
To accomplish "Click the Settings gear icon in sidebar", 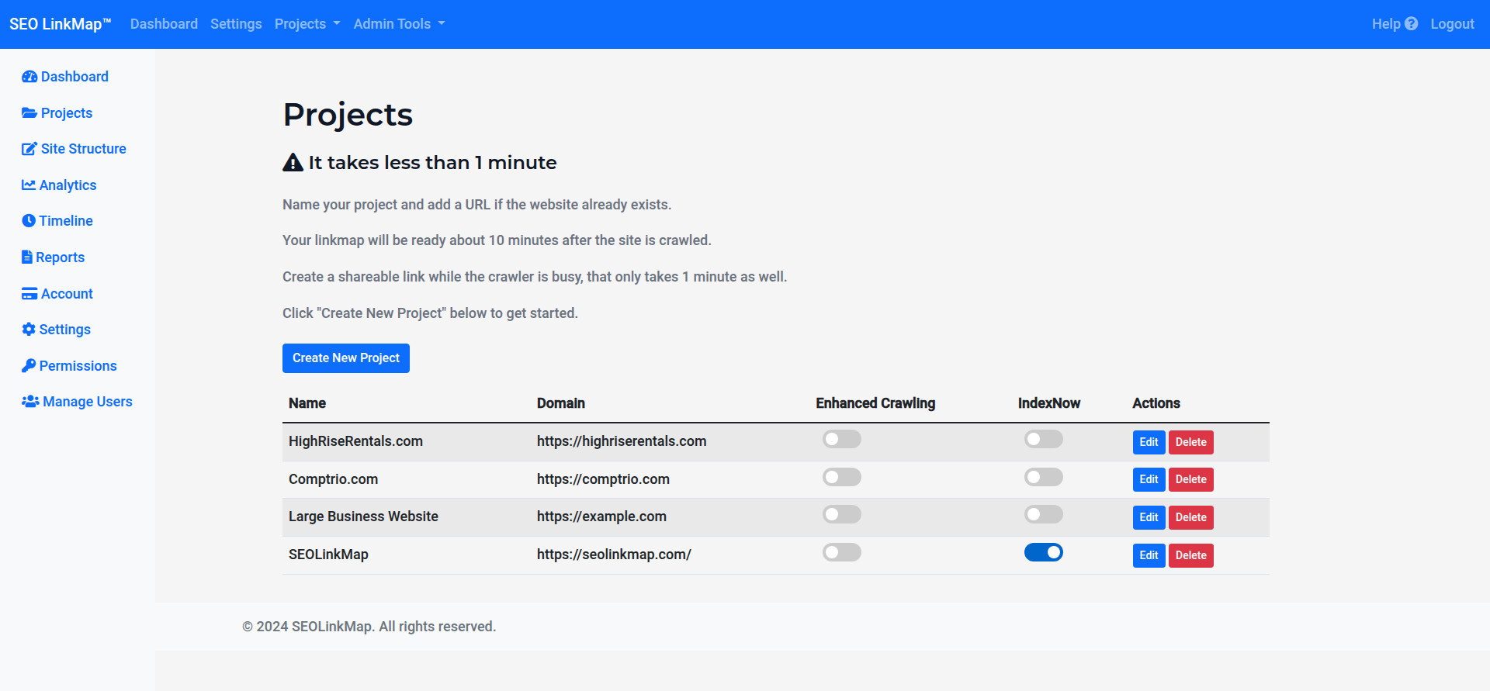I will click(x=29, y=330).
